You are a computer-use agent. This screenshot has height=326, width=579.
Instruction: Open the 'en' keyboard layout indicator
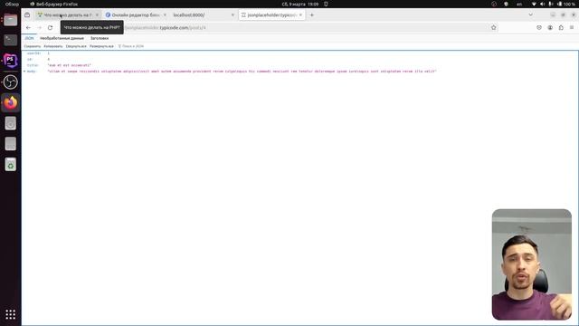pyautogui.click(x=519, y=4)
